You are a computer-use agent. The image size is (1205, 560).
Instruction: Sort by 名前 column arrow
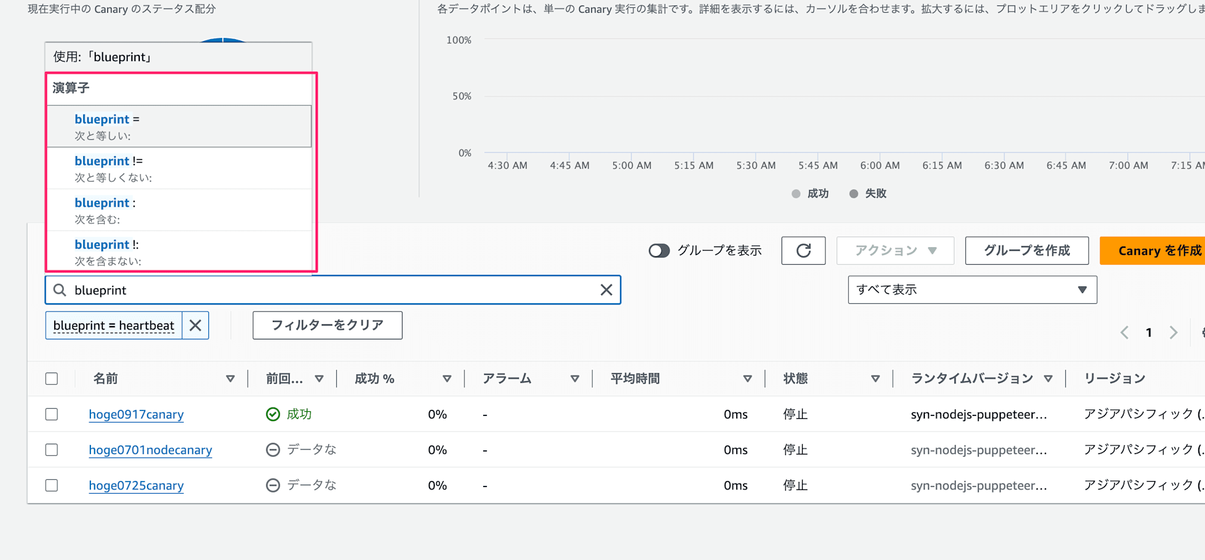click(x=230, y=379)
